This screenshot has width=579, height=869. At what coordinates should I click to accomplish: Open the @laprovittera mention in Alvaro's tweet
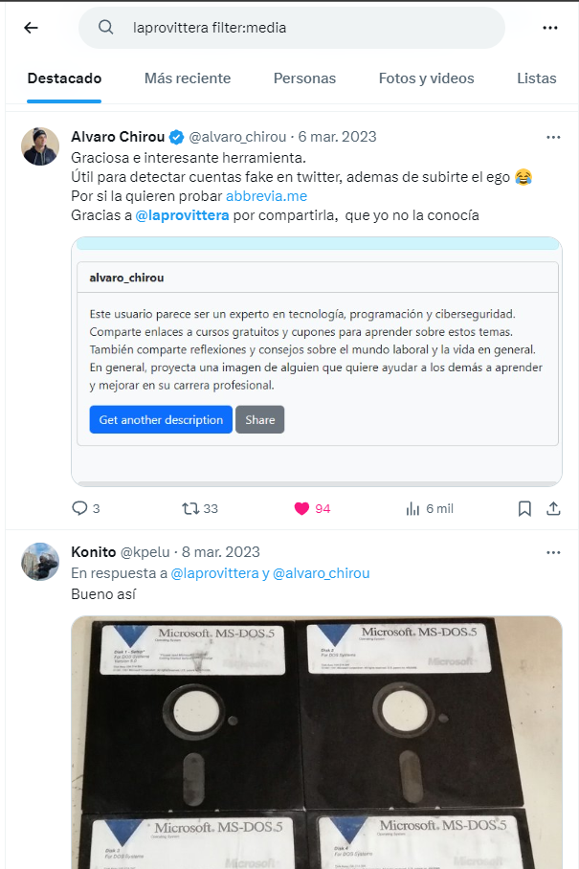tap(182, 215)
